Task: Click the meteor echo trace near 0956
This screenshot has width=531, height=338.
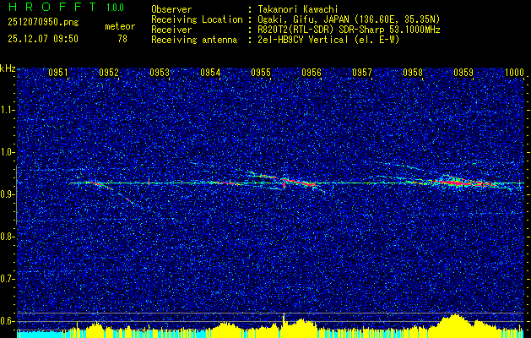Action: pos(300,183)
